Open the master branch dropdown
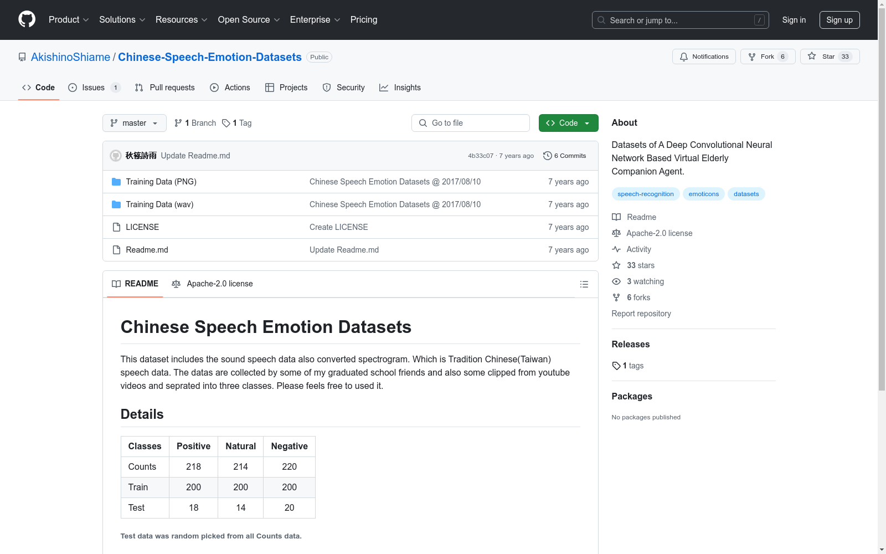Image resolution: width=886 pixels, height=554 pixels. point(135,123)
